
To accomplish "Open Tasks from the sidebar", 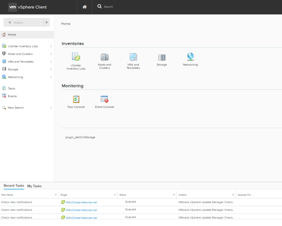I will 11,88.
